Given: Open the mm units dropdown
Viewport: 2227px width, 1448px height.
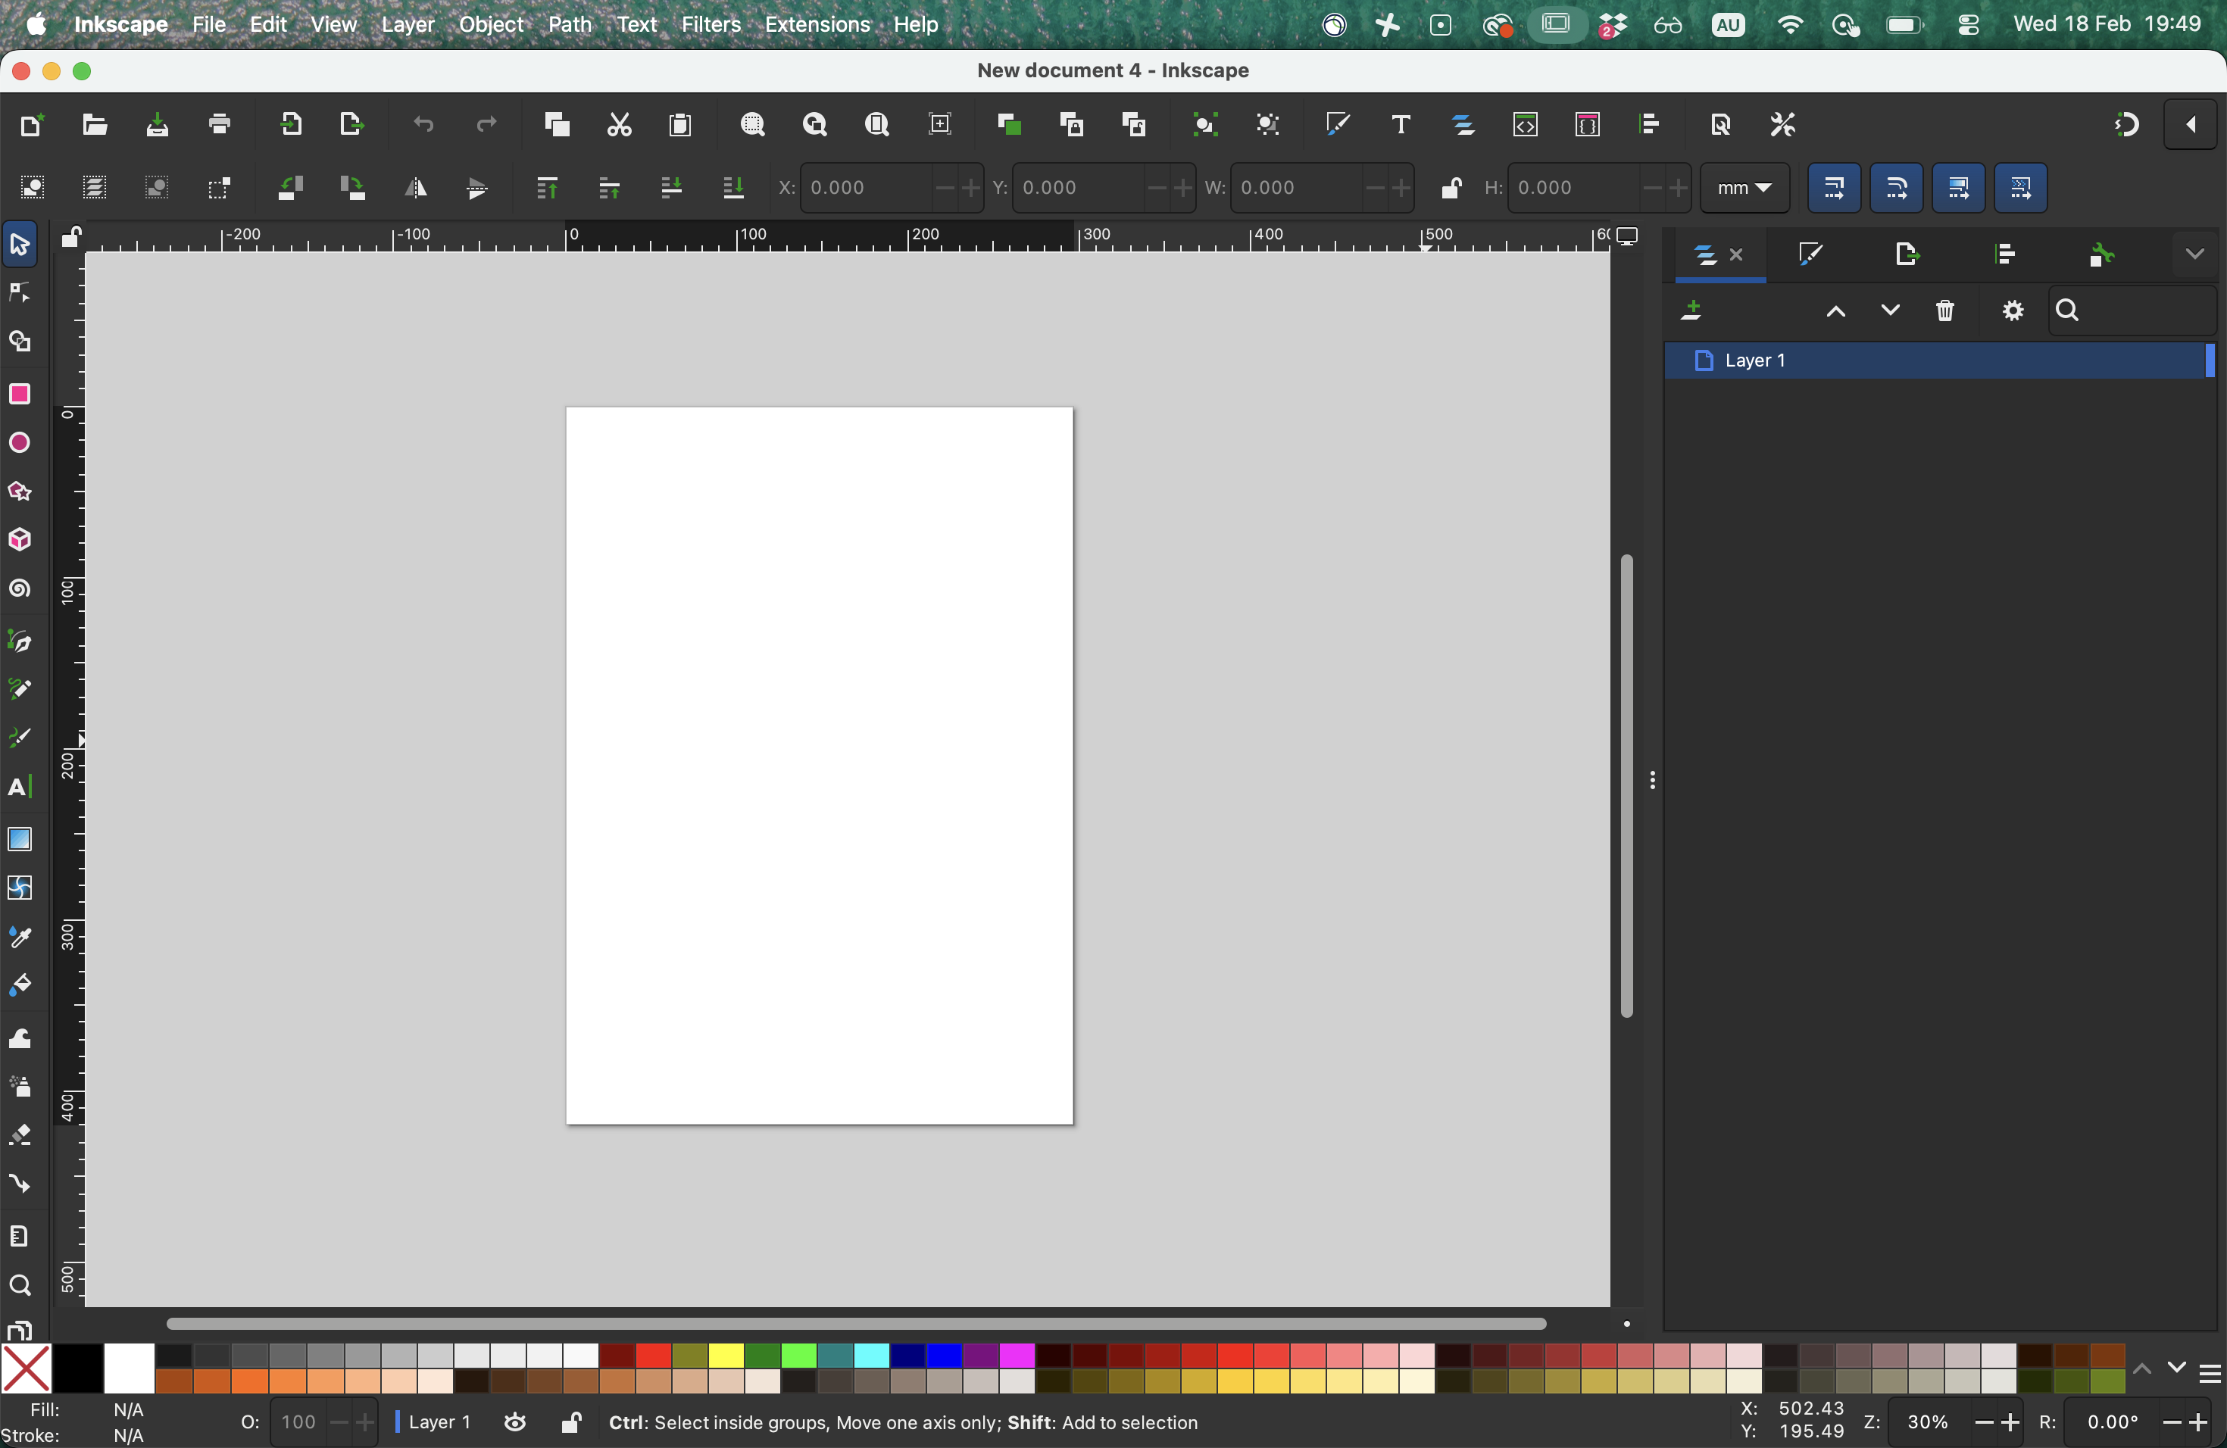Looking at the screenshot, I should [x=1744, y=188].
